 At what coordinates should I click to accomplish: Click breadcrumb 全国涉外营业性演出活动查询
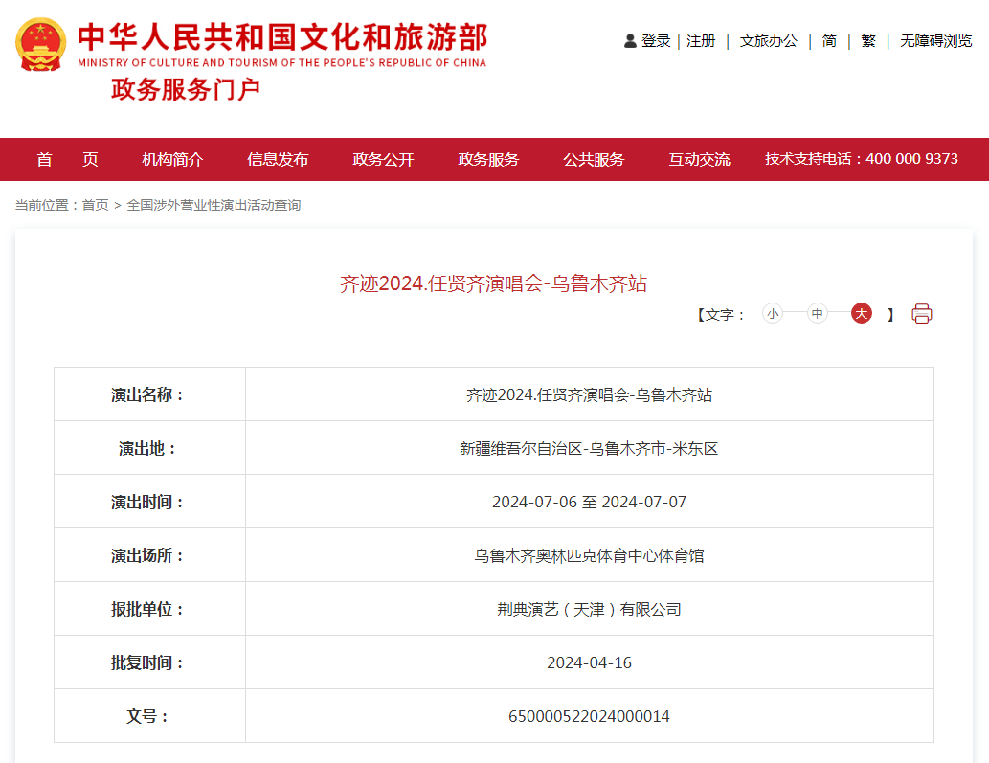tap(214, 205)
